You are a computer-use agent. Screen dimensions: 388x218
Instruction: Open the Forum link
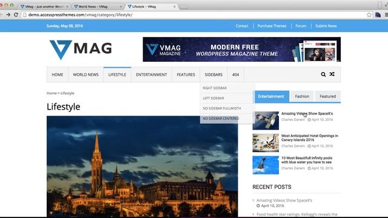301,26
